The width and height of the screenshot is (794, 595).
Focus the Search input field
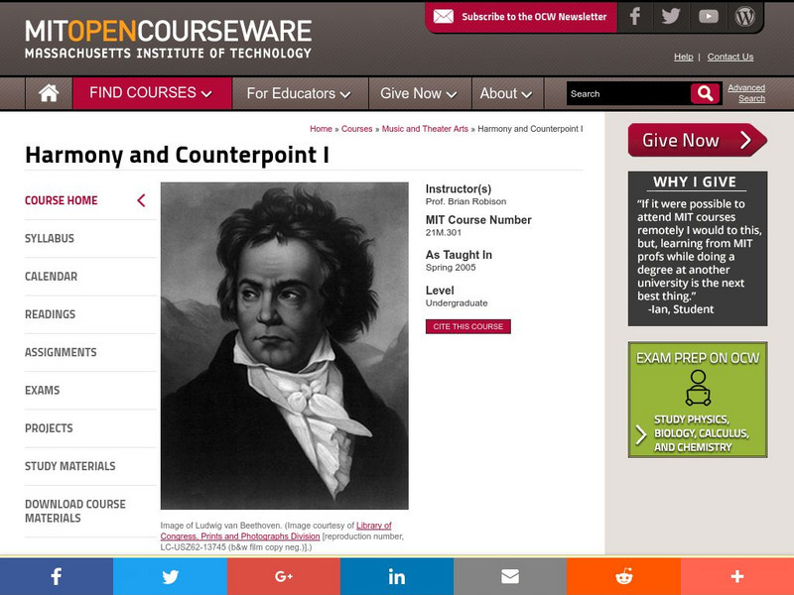628,93
